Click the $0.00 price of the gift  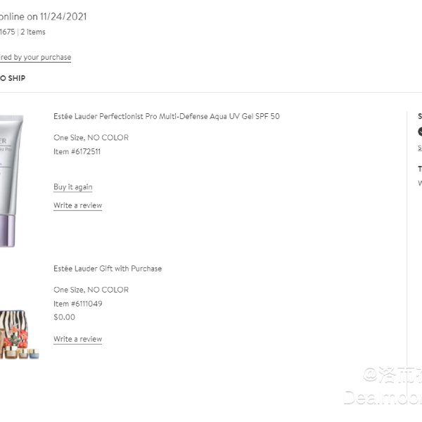point(64,317)
